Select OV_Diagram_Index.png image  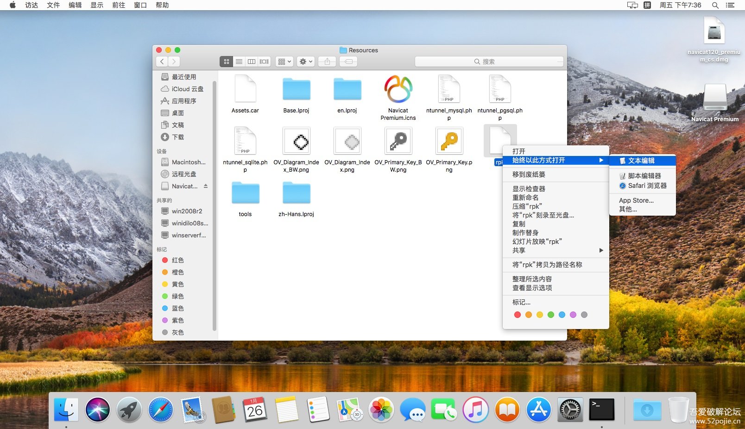(347, 141)
